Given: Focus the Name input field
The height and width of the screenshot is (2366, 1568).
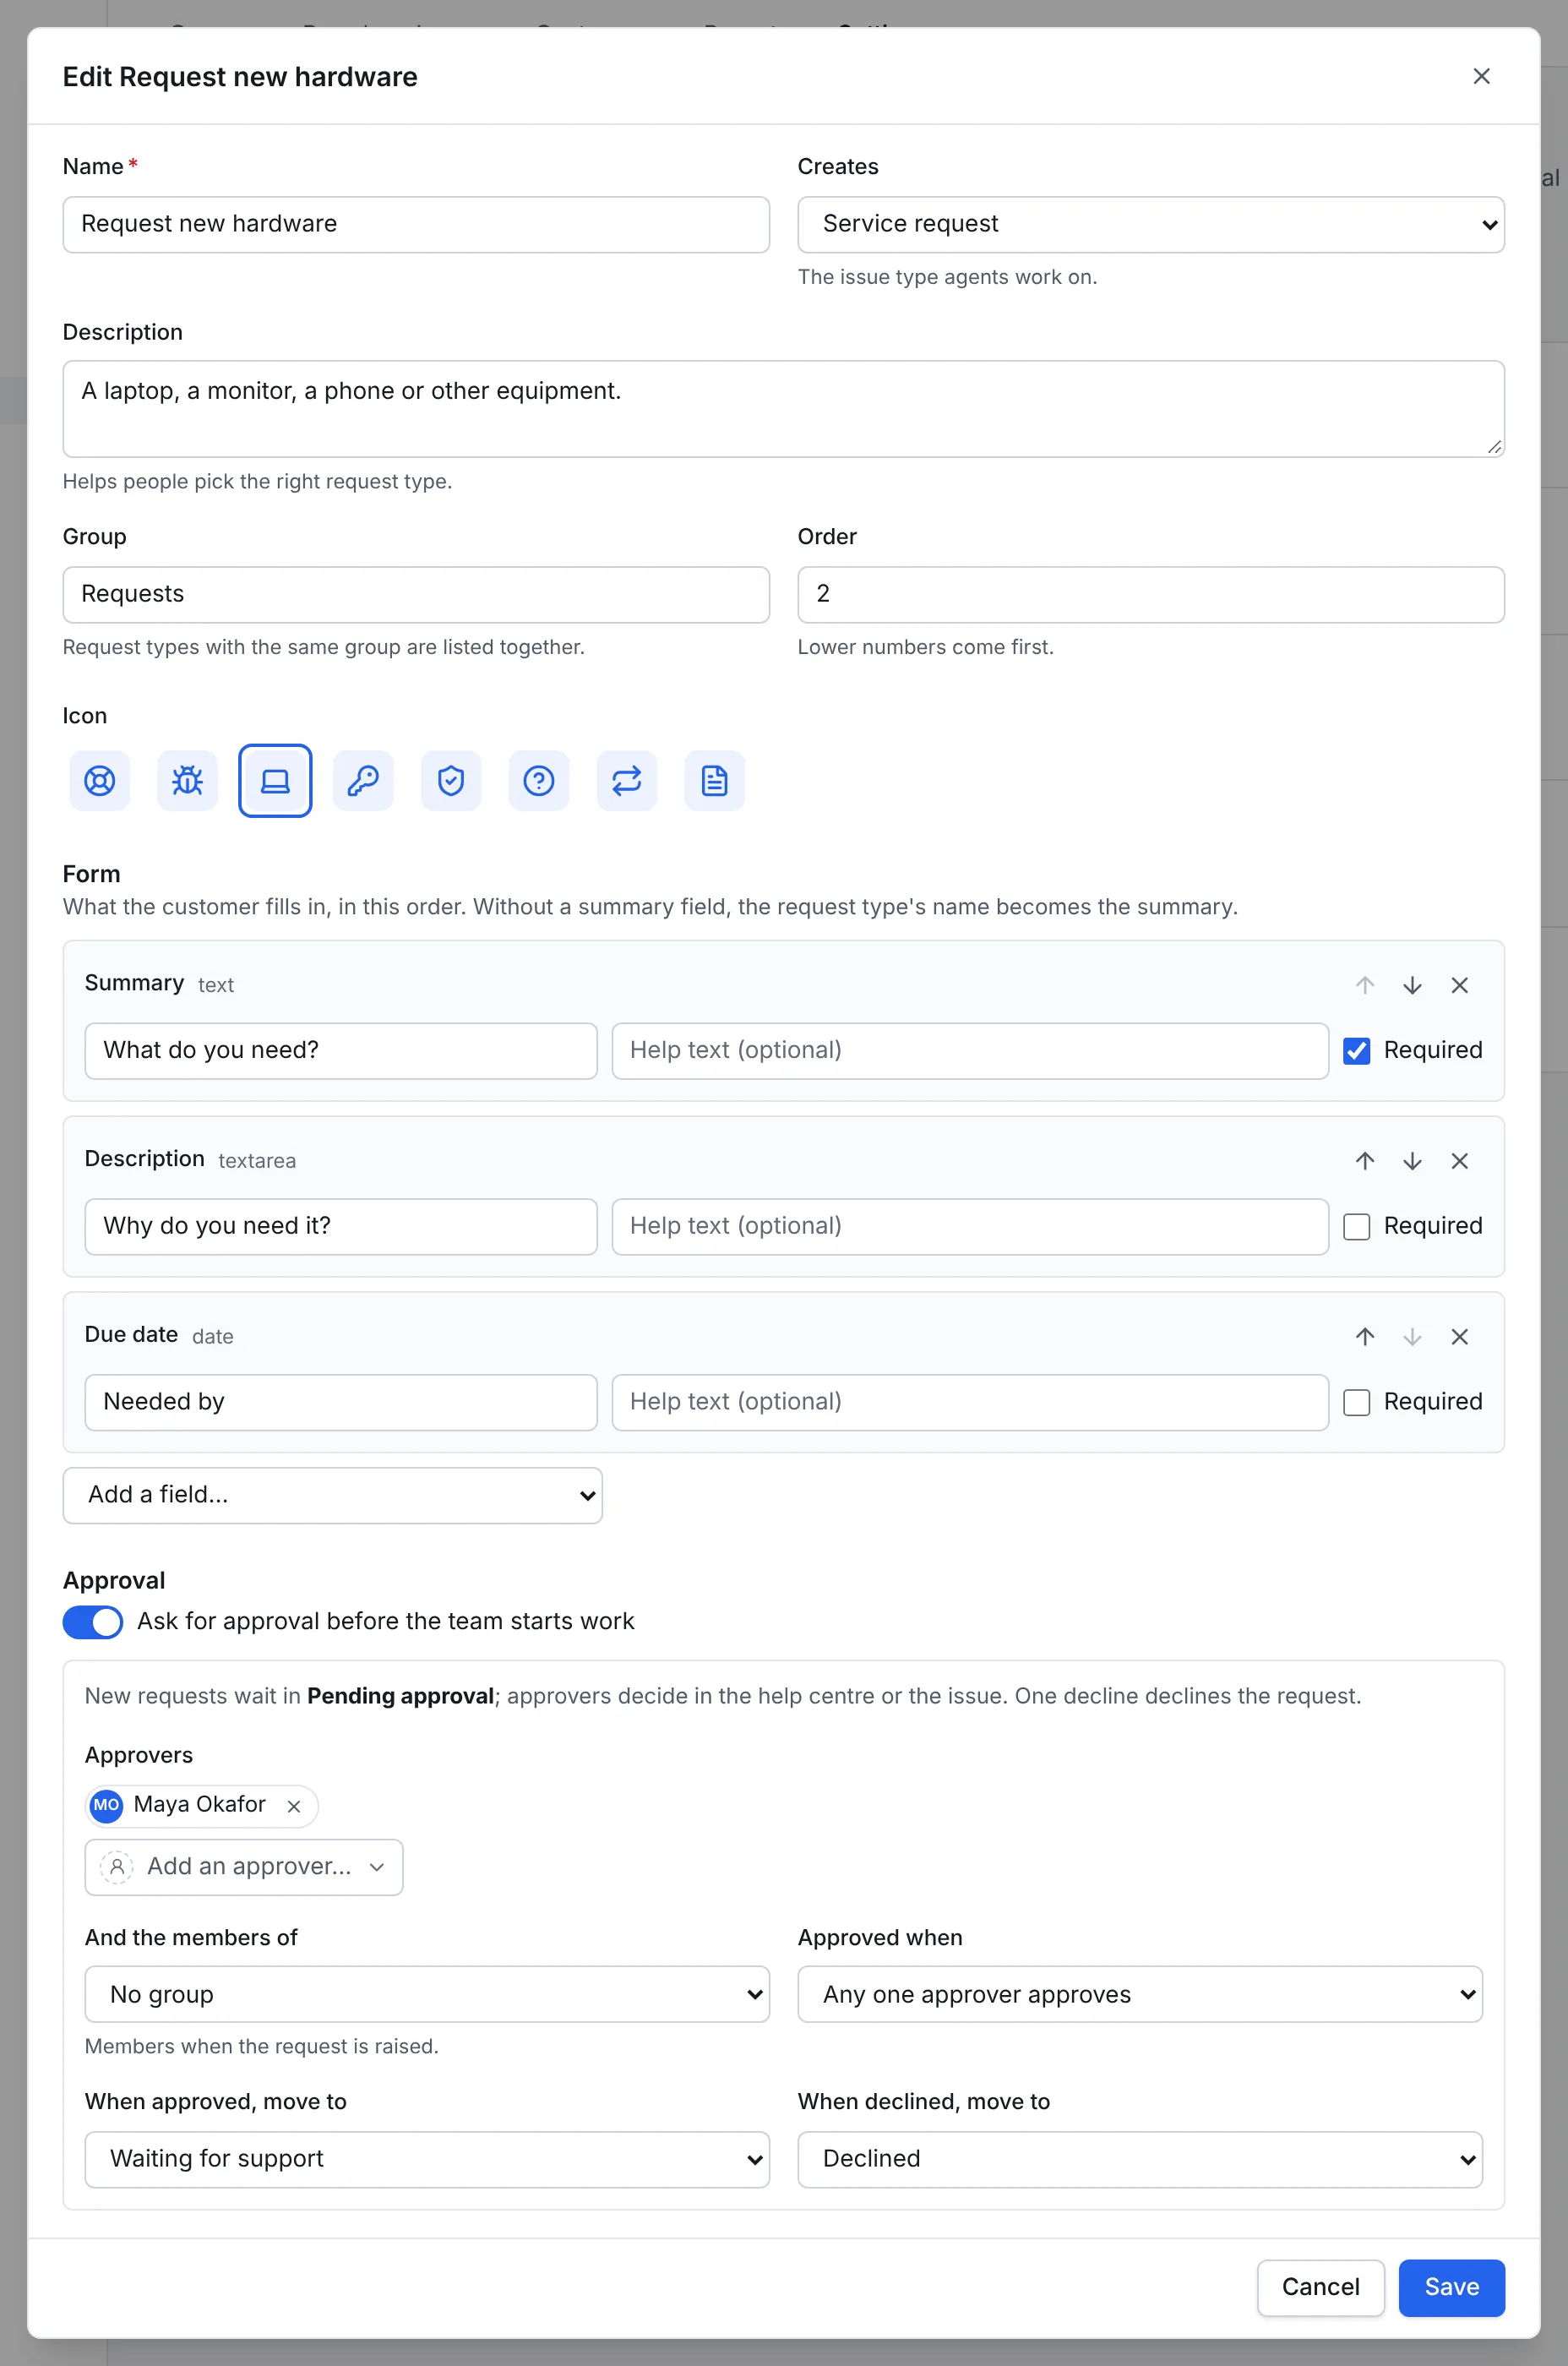Looking at the screenshot, I should (x=416, y=225).
